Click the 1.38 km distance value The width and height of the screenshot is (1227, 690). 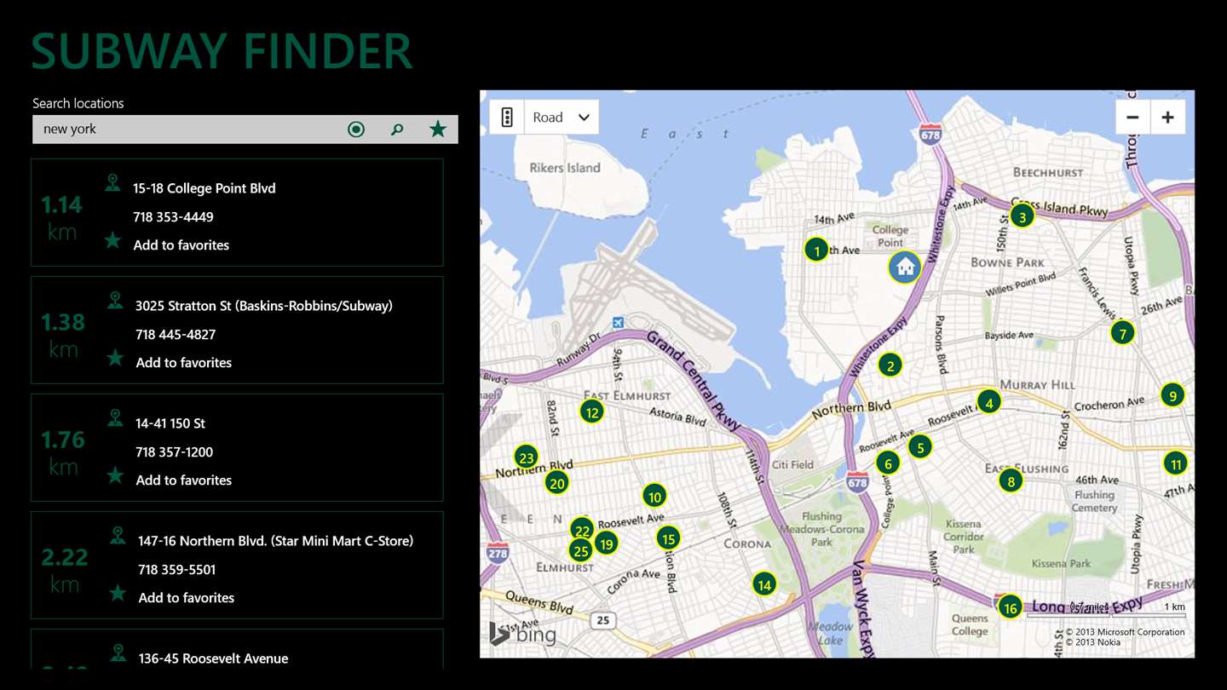tap(63, 323)
